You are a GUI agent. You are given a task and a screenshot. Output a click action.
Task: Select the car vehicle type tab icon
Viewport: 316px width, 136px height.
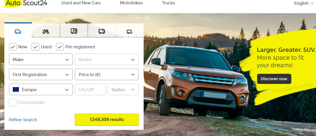tap(18, 32)
